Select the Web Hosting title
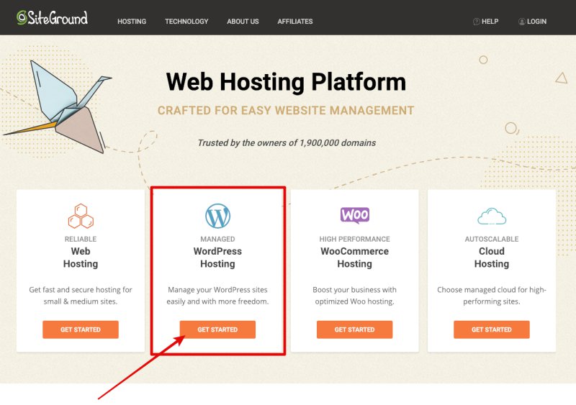The height and width of the screenshot is (405, 576). click(81, 258)
